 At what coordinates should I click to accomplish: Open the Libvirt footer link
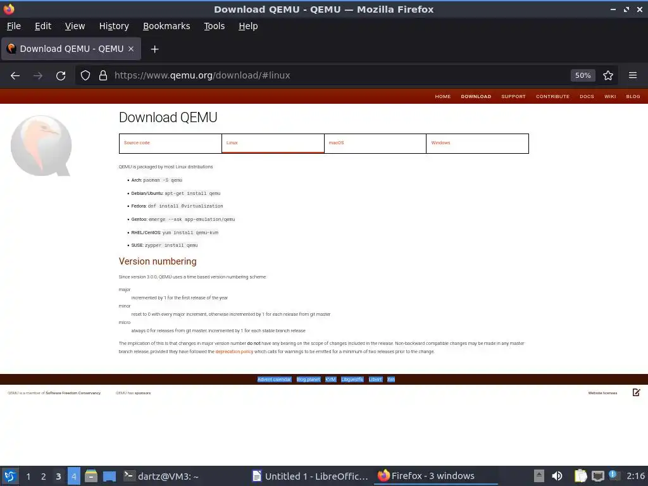click(375, 380)
